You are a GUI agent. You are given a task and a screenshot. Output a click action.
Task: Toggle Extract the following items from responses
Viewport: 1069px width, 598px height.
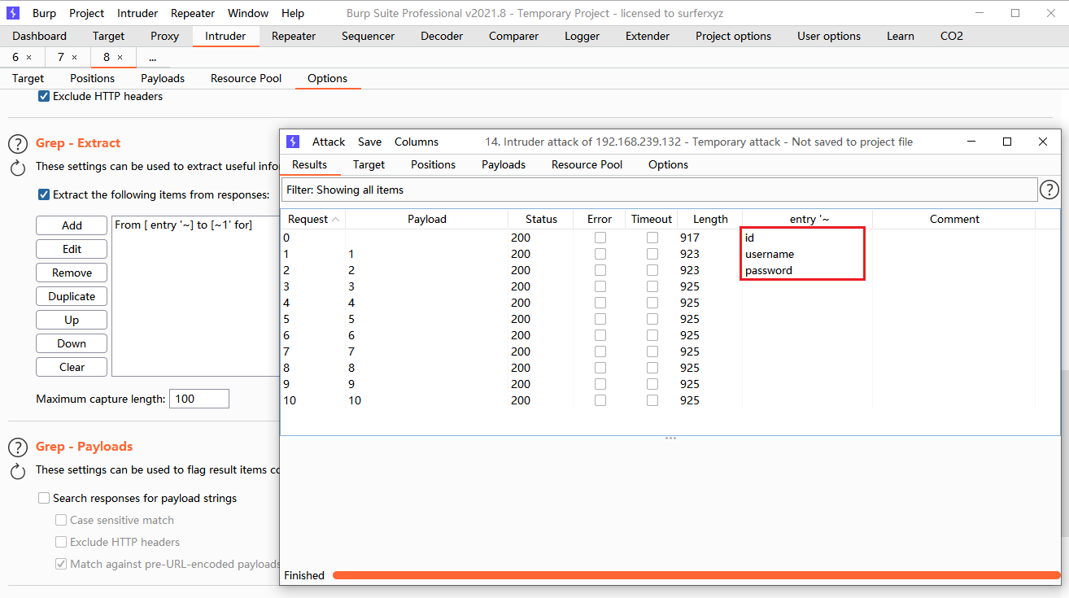[x=44, y=194]
